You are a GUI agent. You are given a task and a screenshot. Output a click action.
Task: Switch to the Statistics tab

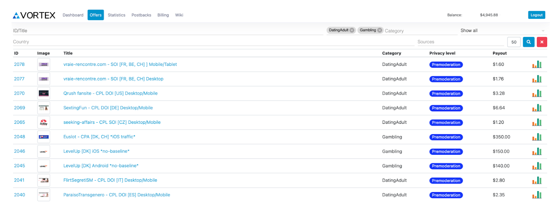[116, 15]
